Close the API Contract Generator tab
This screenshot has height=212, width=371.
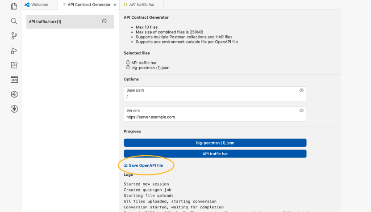click(x=115, y=5)
